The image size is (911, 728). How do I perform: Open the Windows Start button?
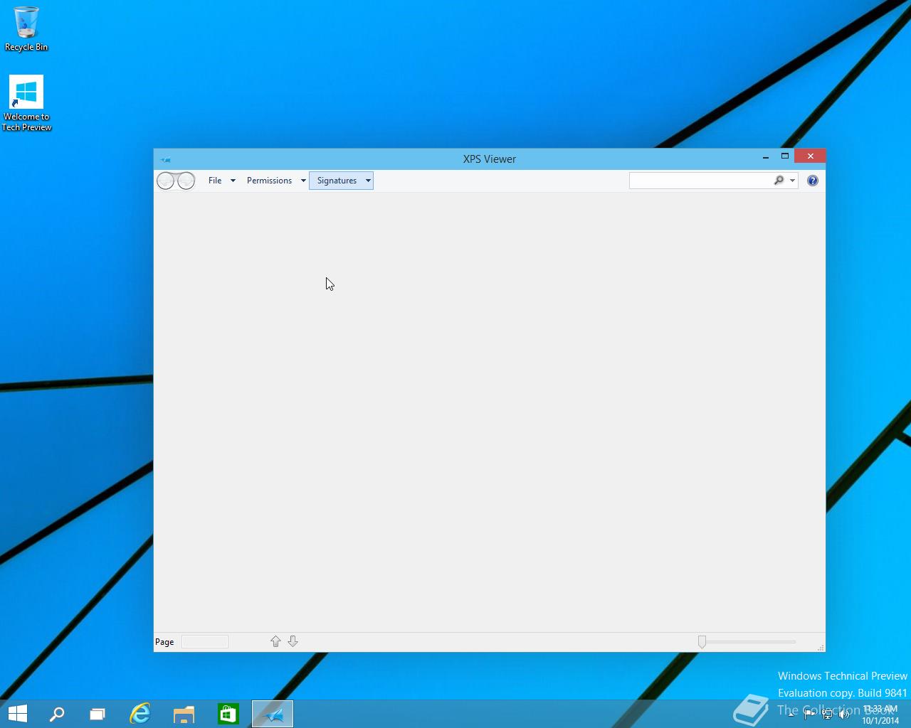point(18,714)
